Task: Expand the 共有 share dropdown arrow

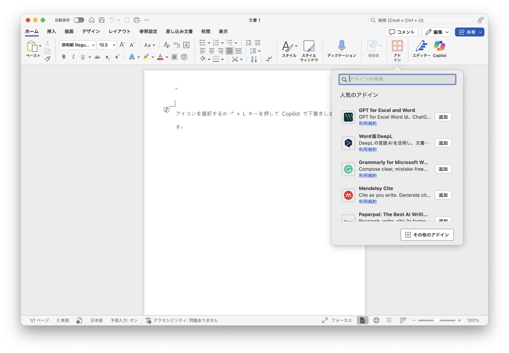Action: tap(480, 32)
